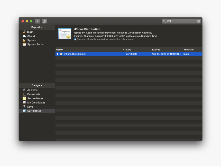Select the Certificates category
Viewport: 221px width, 166px height.
[x=34, y=111]
